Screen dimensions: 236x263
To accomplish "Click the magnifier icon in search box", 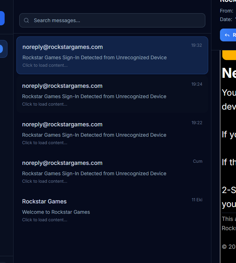I will click(x=26, y=20).
